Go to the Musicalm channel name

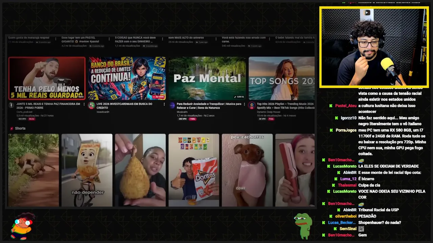point(182,112)
